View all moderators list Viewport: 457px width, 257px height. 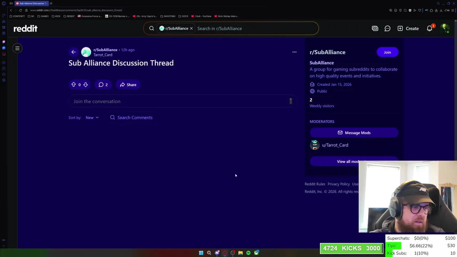(354, 161)
